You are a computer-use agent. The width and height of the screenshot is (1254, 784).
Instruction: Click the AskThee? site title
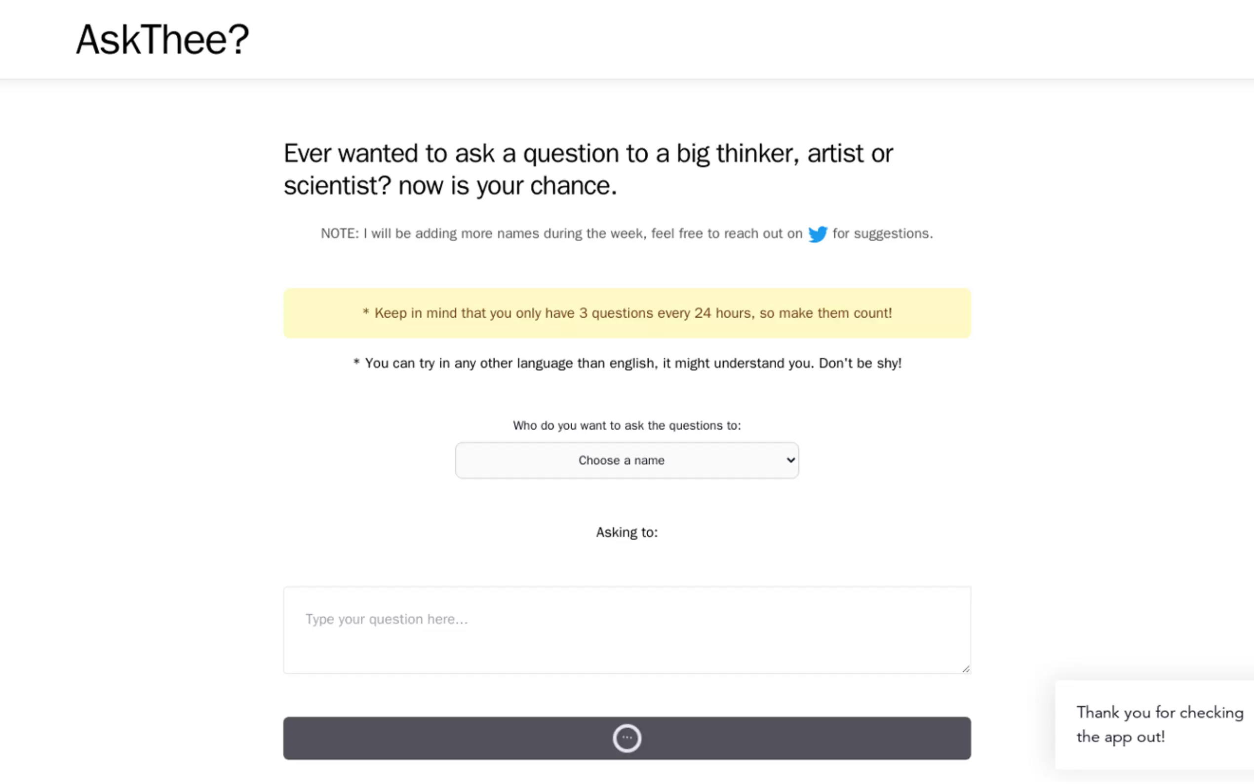162,39
